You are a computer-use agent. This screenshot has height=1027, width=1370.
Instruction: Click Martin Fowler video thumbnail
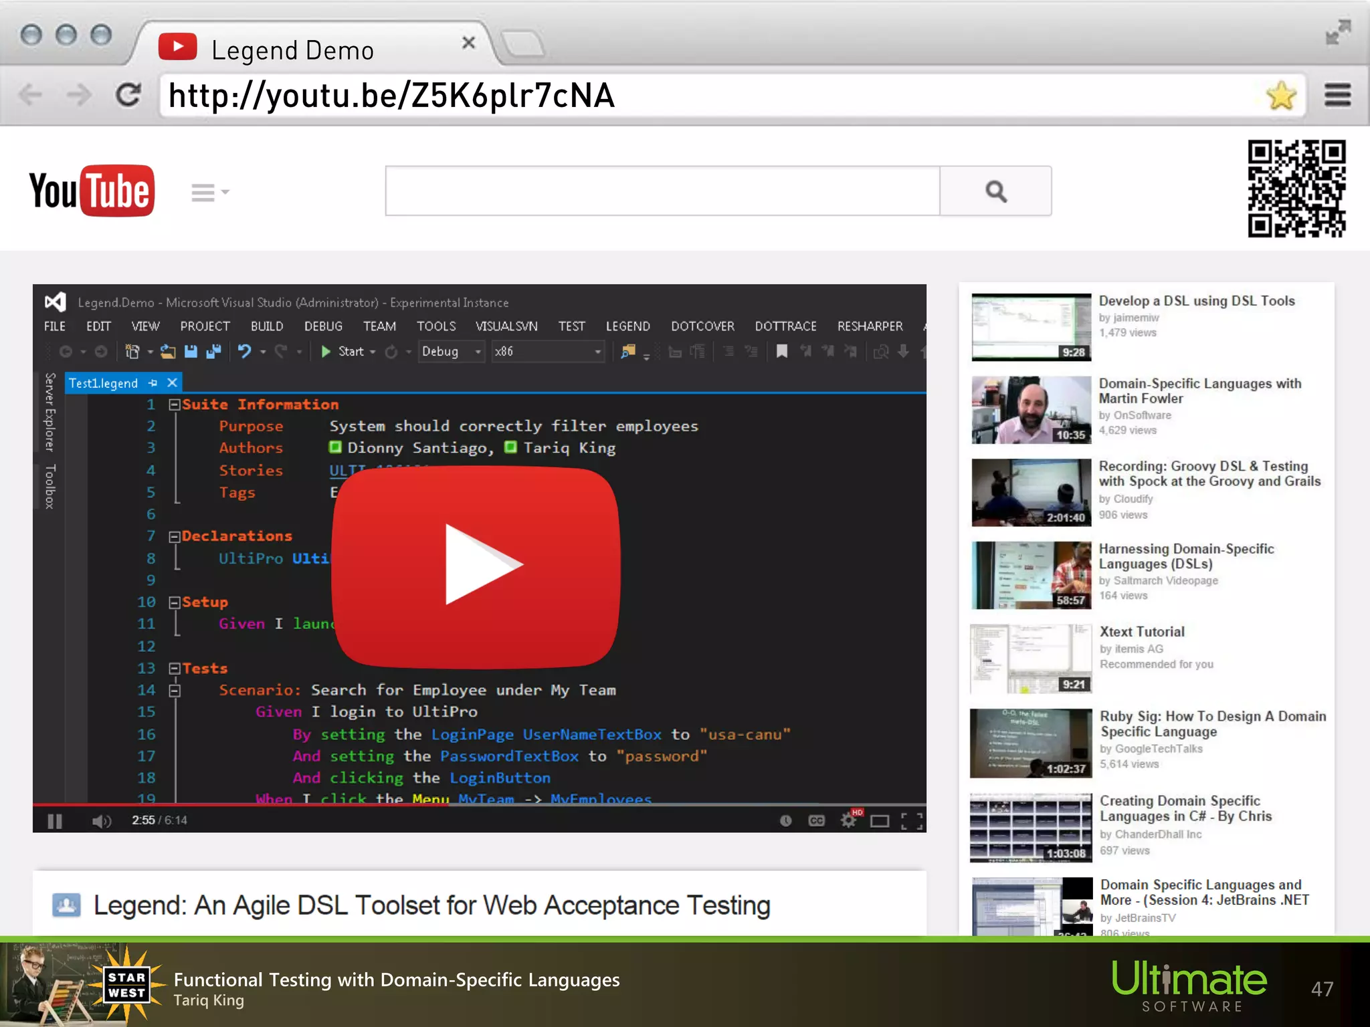point(1031,410)
